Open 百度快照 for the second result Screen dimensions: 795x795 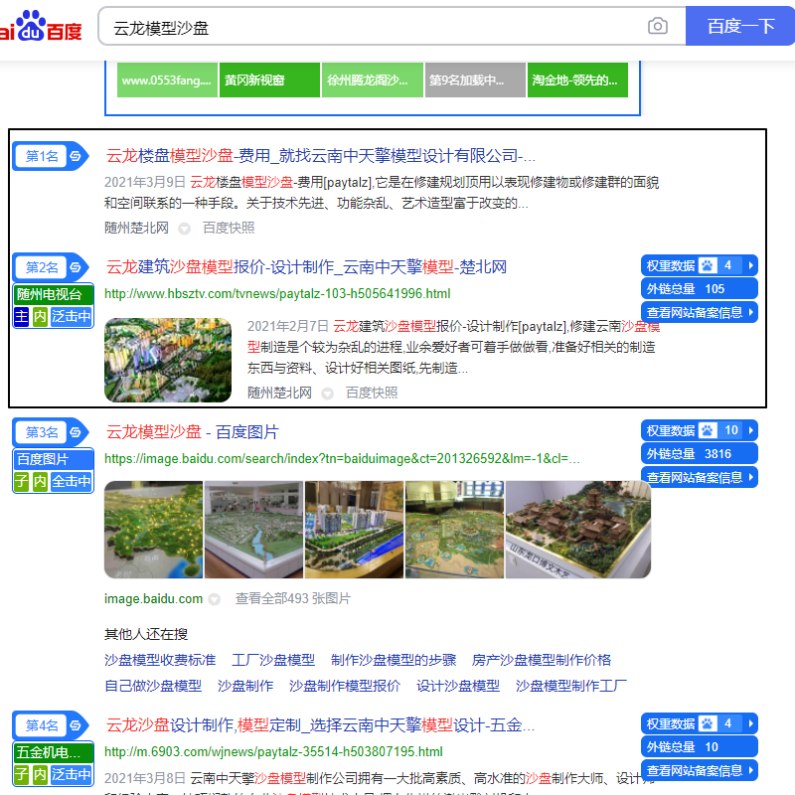(x=372, y=393)
